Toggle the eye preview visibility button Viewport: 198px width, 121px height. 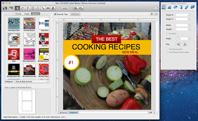click(x=156, y=14)
